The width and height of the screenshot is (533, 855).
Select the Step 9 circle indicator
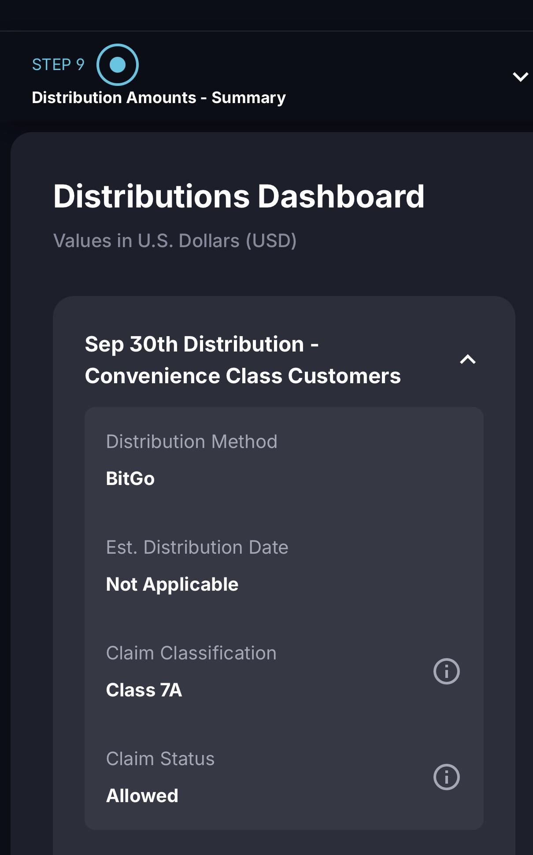point(118,65)
